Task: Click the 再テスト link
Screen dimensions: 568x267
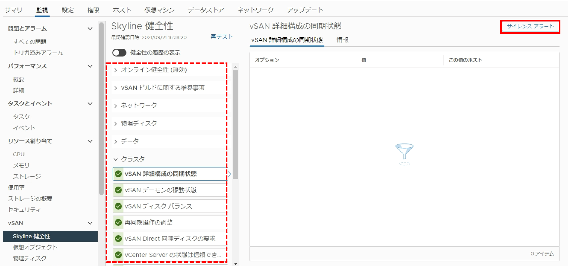Action: pyautogui.click(x=222, y=37)
